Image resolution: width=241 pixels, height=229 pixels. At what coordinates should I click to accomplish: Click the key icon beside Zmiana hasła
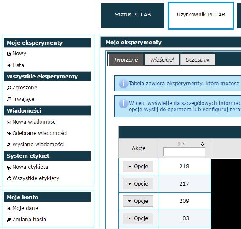click(x=9, y=220)
